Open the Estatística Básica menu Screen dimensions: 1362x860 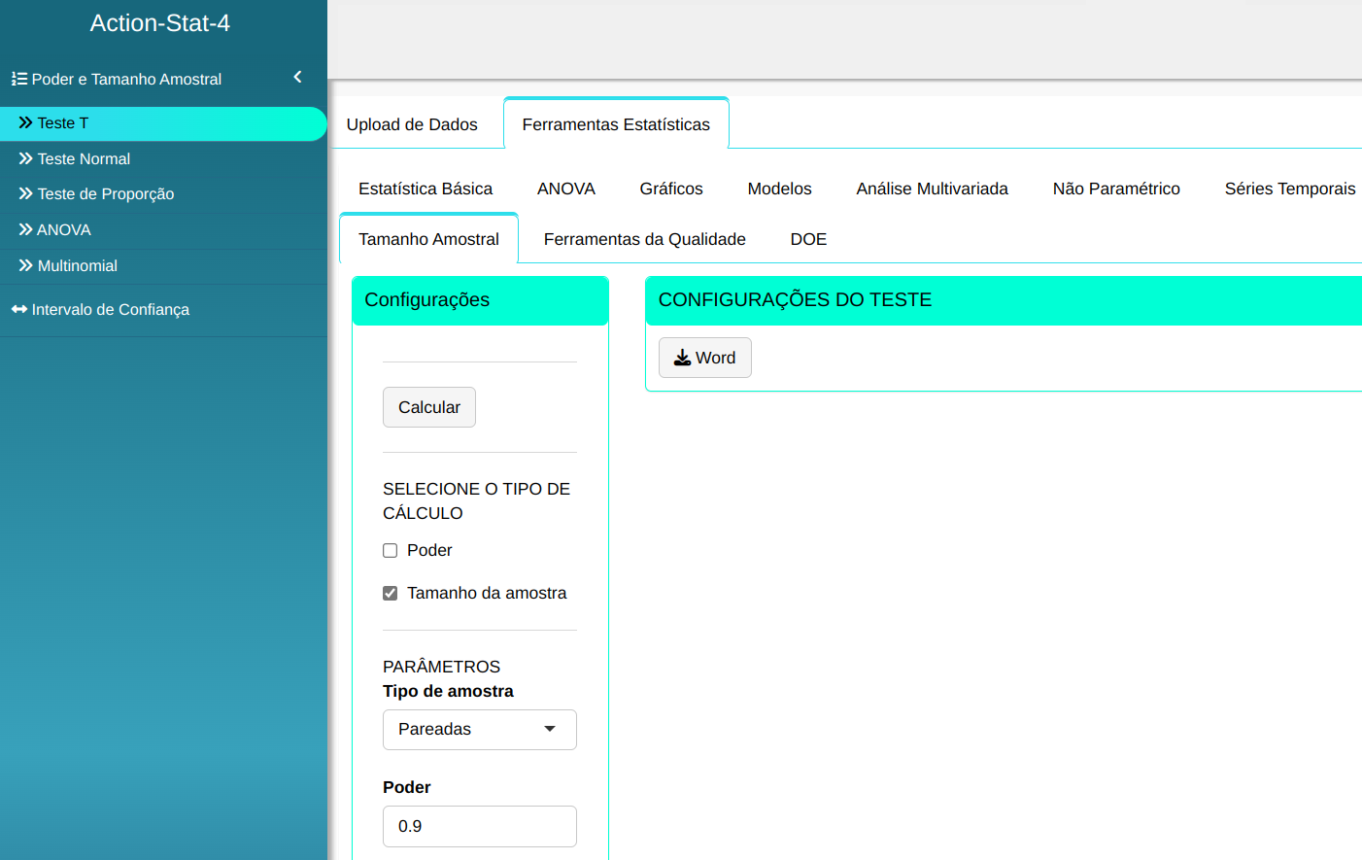pos(425,189)
